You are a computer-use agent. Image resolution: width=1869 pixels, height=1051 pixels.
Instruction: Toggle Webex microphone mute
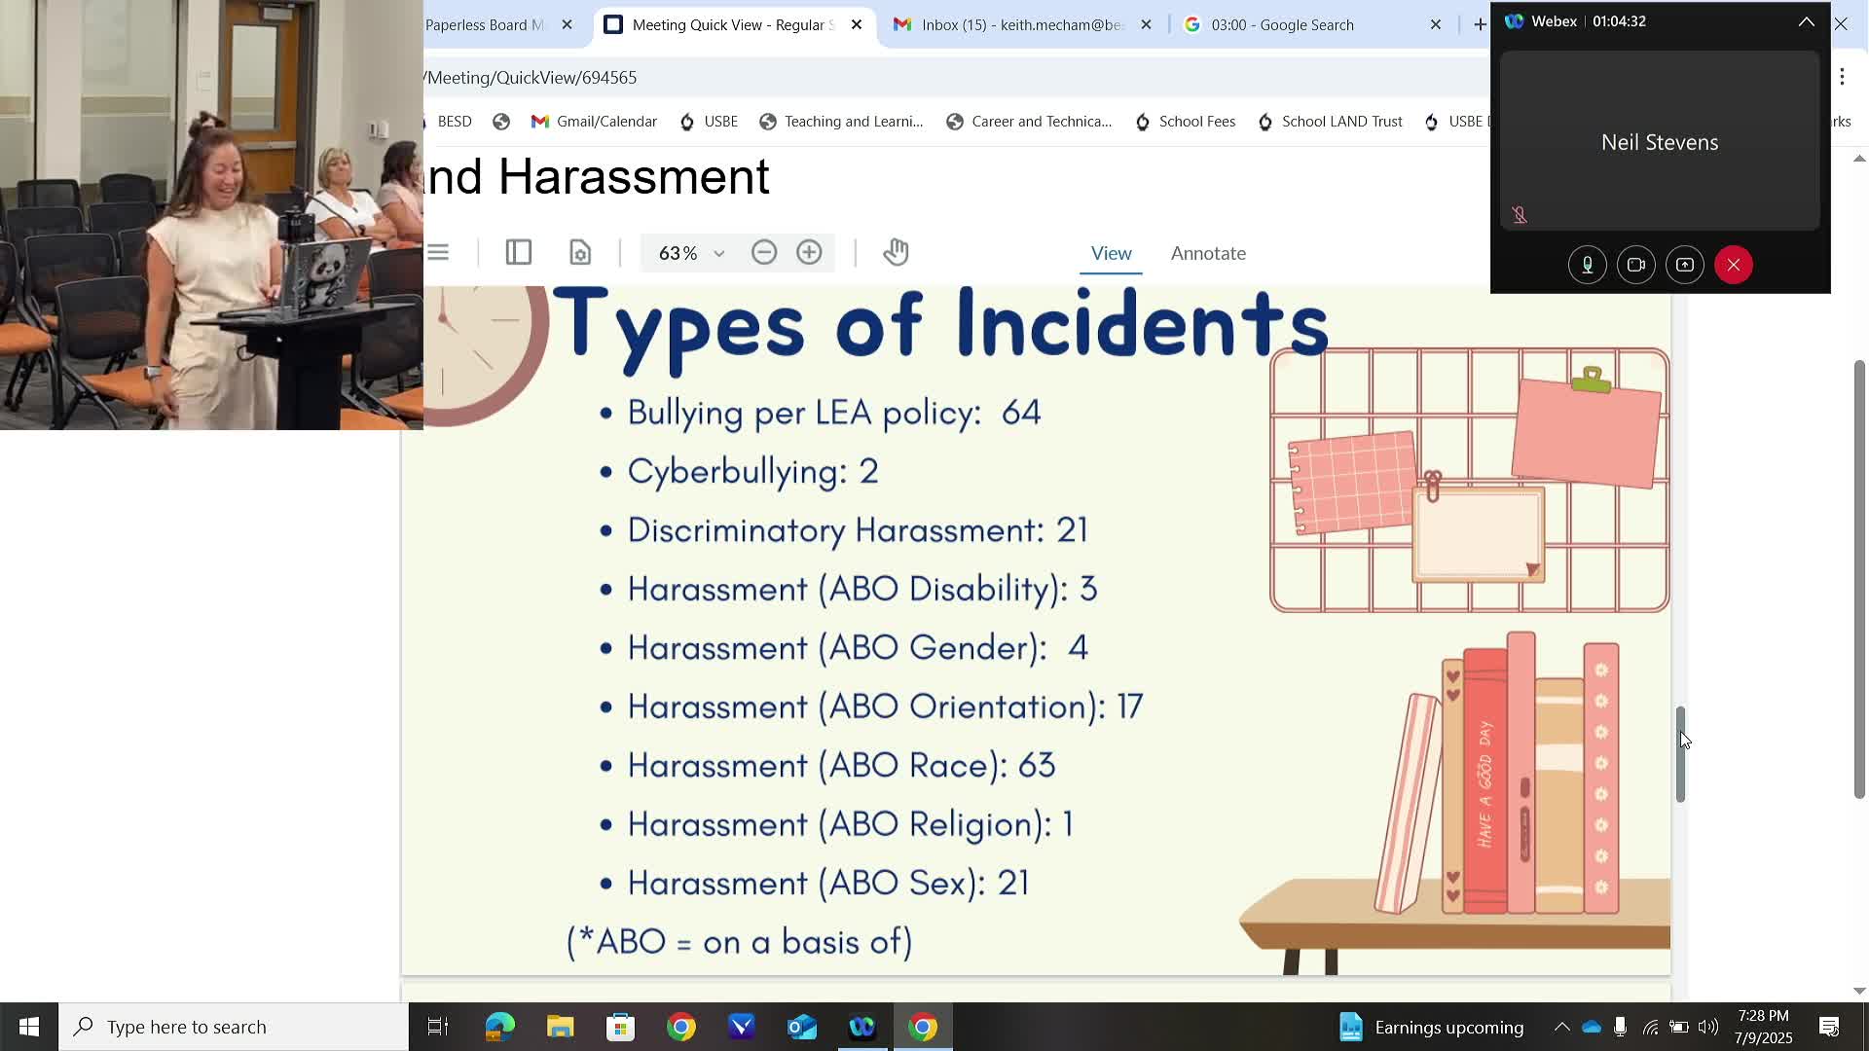[x=1588, y=265]
